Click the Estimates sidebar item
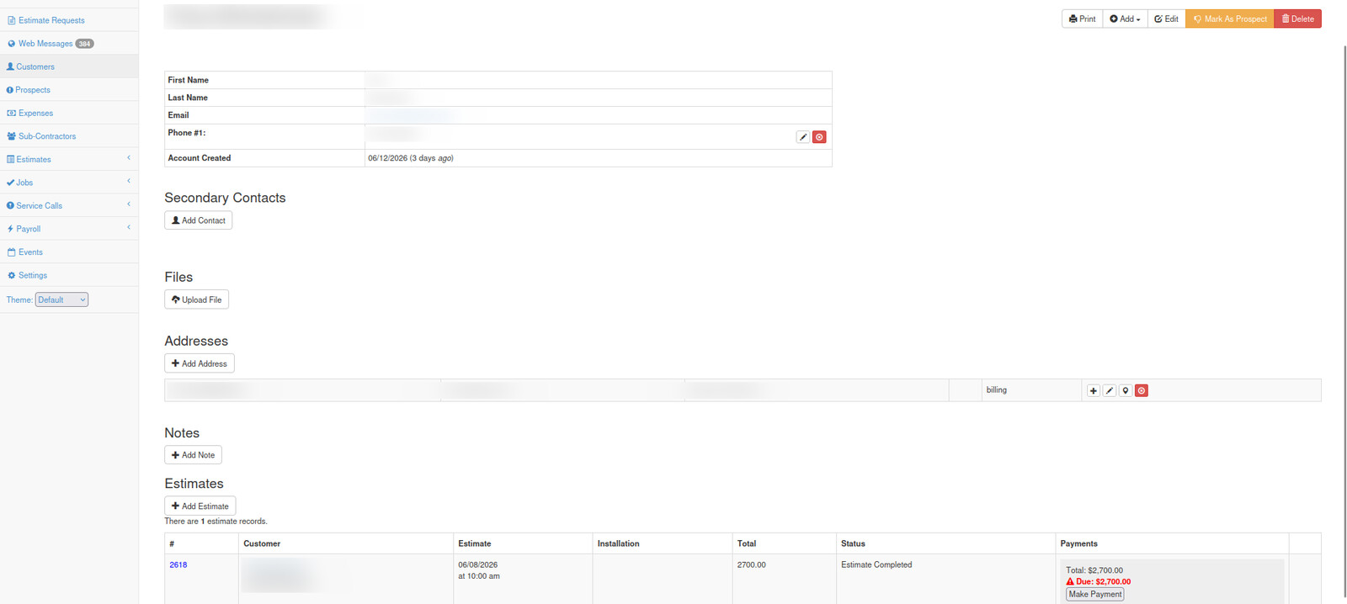 (x=34, y=159)
